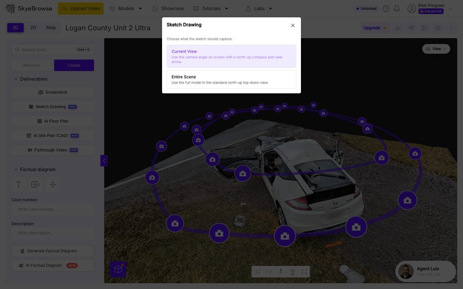This screenshot has width=463, height=289.
Task: Click the Description input field
Action: click(x=53, y=233)
